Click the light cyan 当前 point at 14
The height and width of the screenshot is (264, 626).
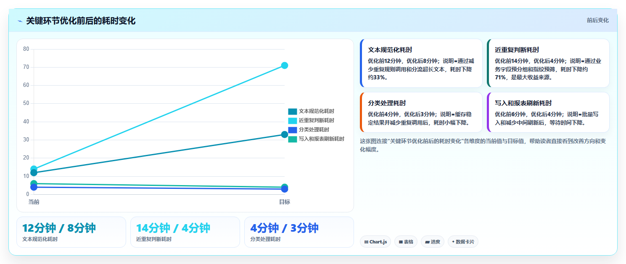tap(34, 169)
